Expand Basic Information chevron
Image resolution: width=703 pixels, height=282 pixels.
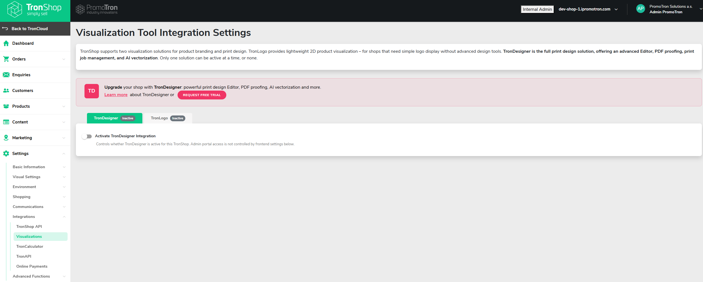pyautogui.click(x=64, y=167)
